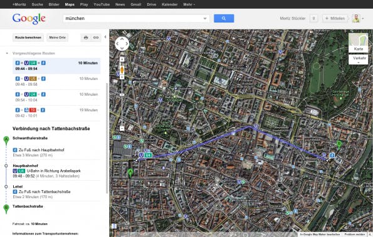This screenshot has height=237, width=373.
Task: Click the Hauptbahnhof stop heading
Action: coord(25,166)
